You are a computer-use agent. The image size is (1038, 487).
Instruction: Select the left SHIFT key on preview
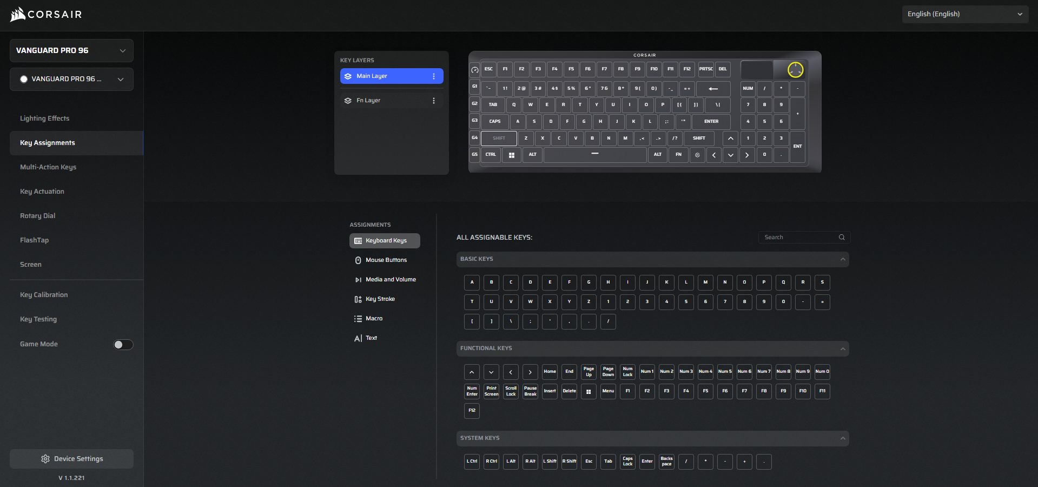tap(499, 139)
